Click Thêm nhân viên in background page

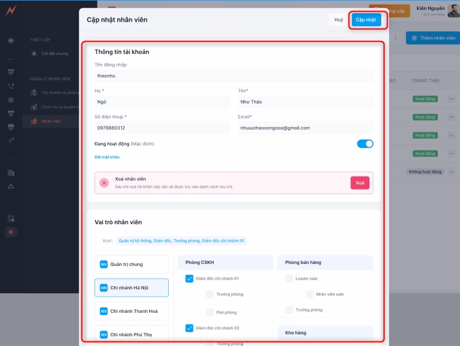(x=433, y=38)
